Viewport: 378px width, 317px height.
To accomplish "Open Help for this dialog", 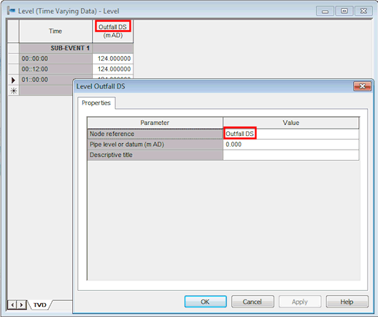I will click(347, 302).
